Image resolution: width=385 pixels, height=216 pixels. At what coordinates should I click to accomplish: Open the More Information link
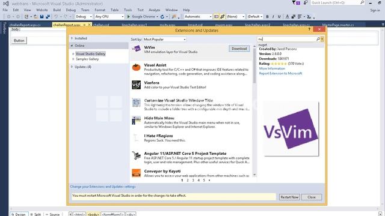272,68
